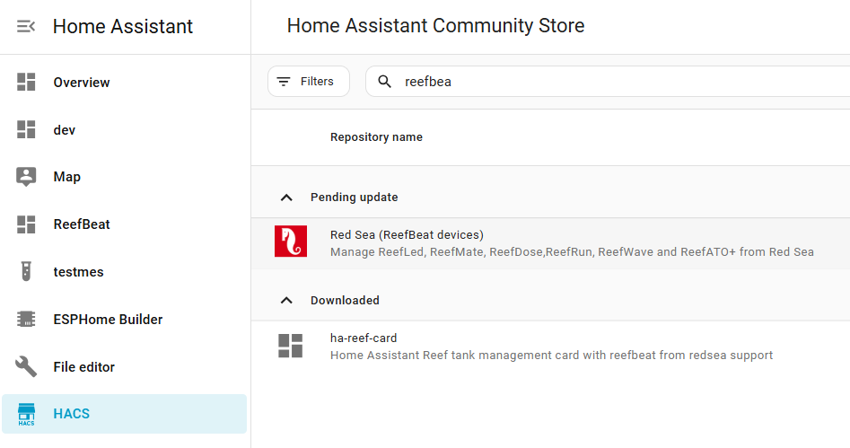This screenshot has width=850, height=448.
Task: Click the Red Sea seahorse logo
Action: click(291, 241)
